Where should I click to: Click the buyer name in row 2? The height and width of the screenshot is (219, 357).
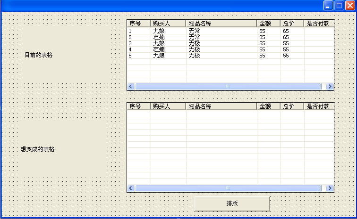[159, 37]
